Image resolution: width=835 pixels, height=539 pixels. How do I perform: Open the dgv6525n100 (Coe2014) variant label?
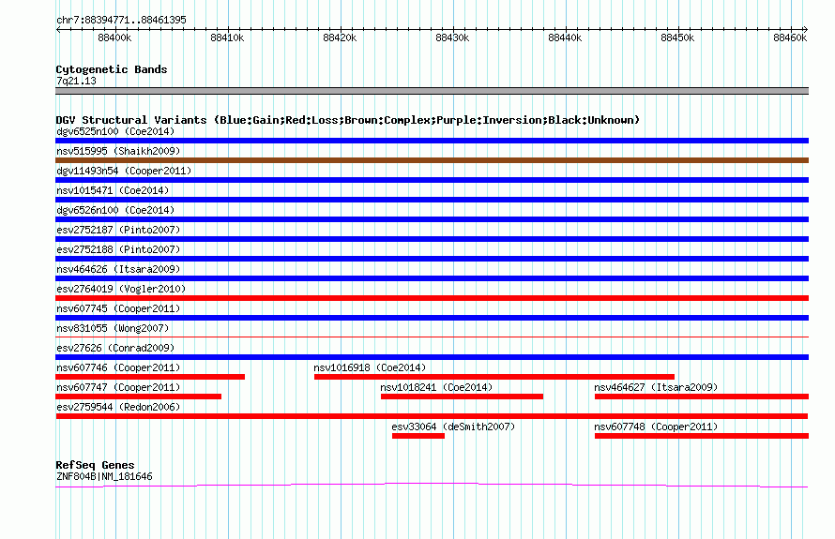pos(115,131)
